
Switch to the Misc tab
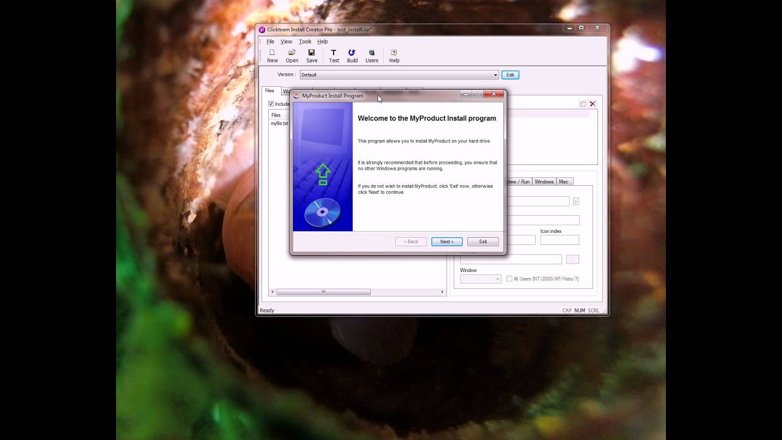563,182
